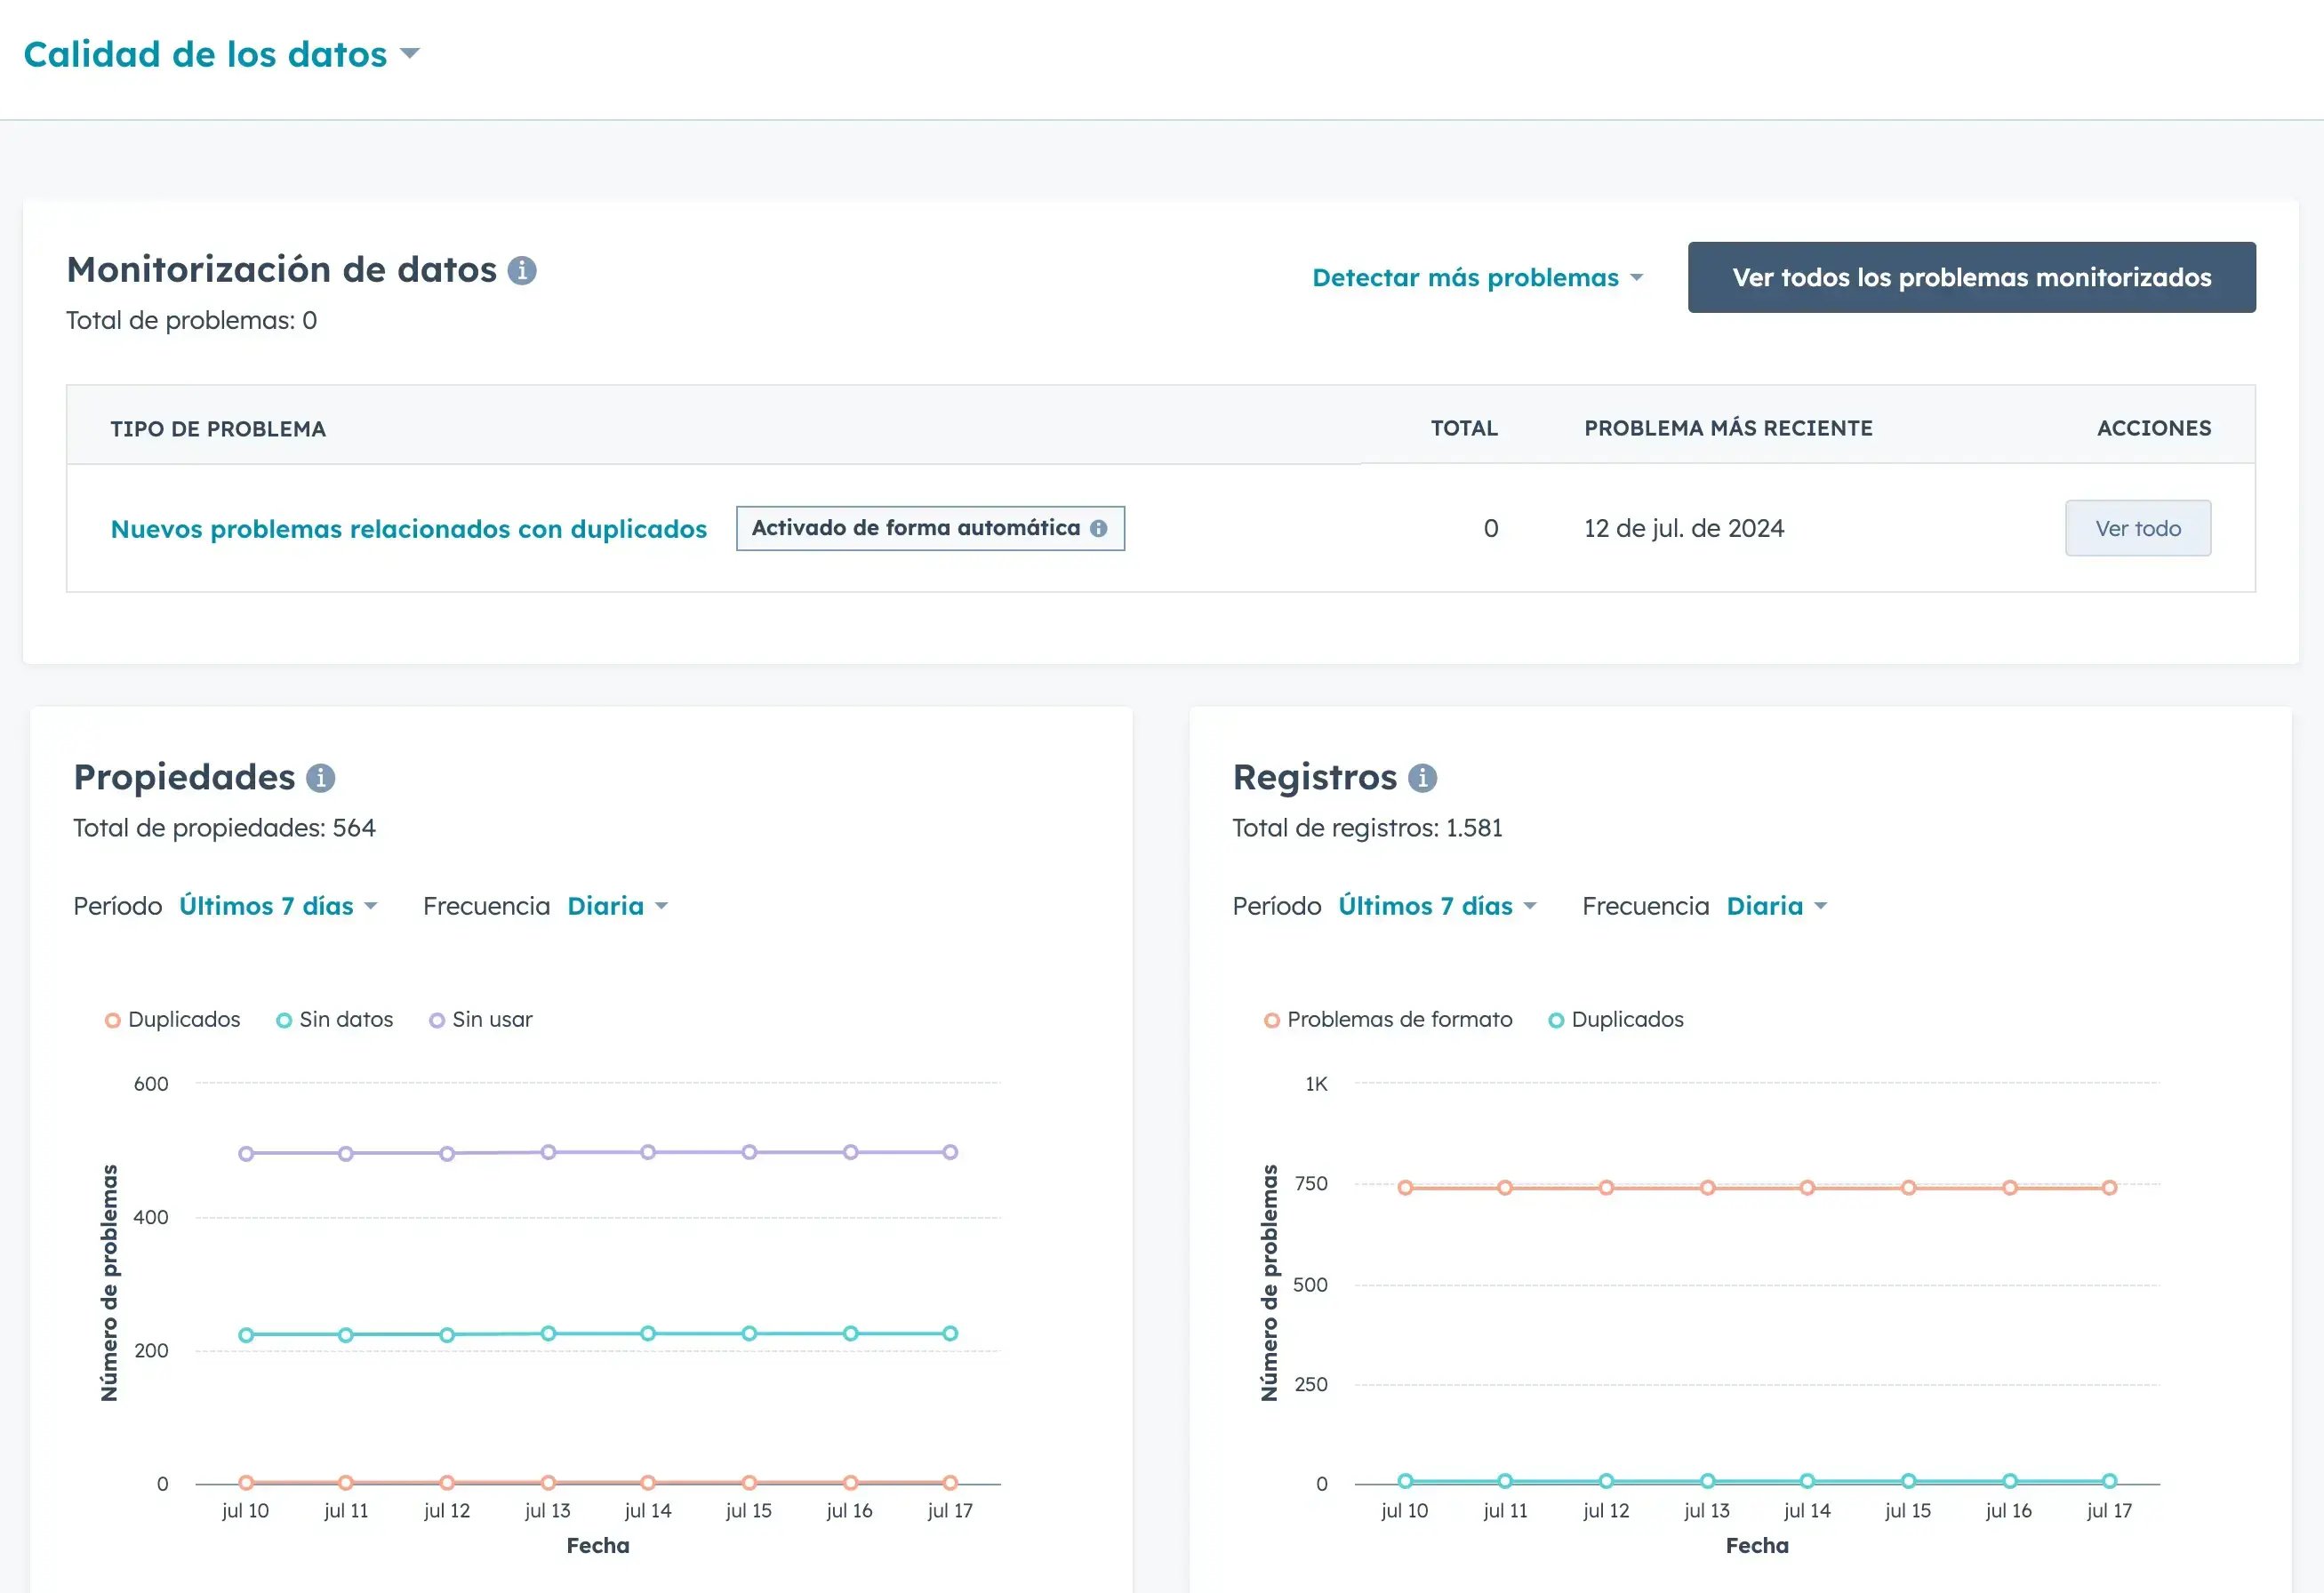Click Sin datos data point for jul 10
This screenshot has width=2324, height=1593.
[x=246, y=1335]
